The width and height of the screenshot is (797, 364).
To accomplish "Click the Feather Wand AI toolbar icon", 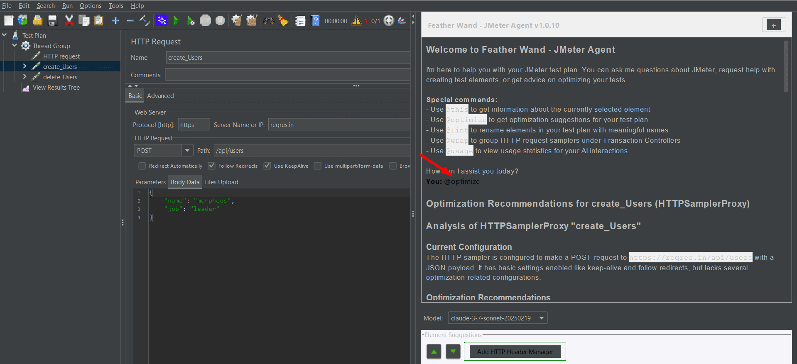I will click(162, 20).
